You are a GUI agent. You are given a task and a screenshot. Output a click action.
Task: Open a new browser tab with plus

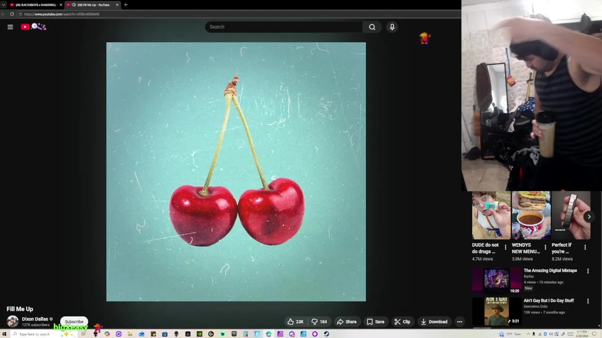pos(126,5)
